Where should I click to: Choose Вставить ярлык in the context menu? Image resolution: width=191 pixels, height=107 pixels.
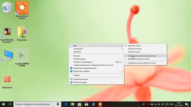coord(96,59)
